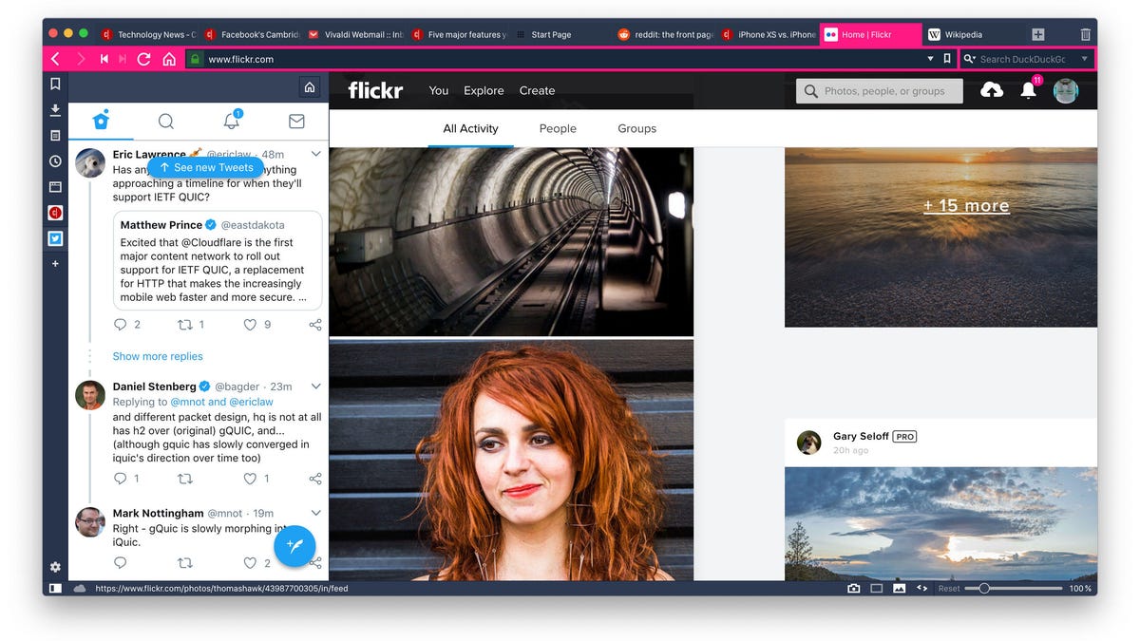Like Matthew Prince's tweet
1140x641 pixels.
click(249, 324)
